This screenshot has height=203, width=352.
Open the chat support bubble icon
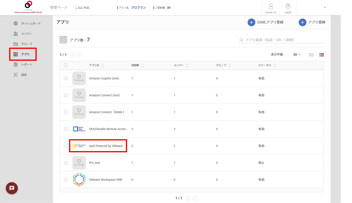tap(12, 188)
